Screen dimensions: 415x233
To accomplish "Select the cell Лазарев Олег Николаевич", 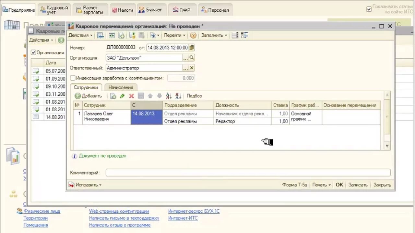I will [107, 117].
